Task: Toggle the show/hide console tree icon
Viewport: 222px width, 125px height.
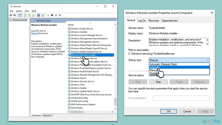Action: (20, 15)
